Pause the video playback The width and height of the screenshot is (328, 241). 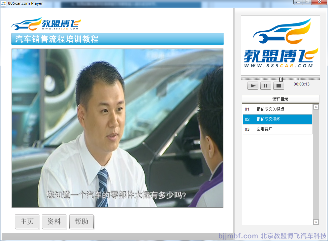pos(266,86)
